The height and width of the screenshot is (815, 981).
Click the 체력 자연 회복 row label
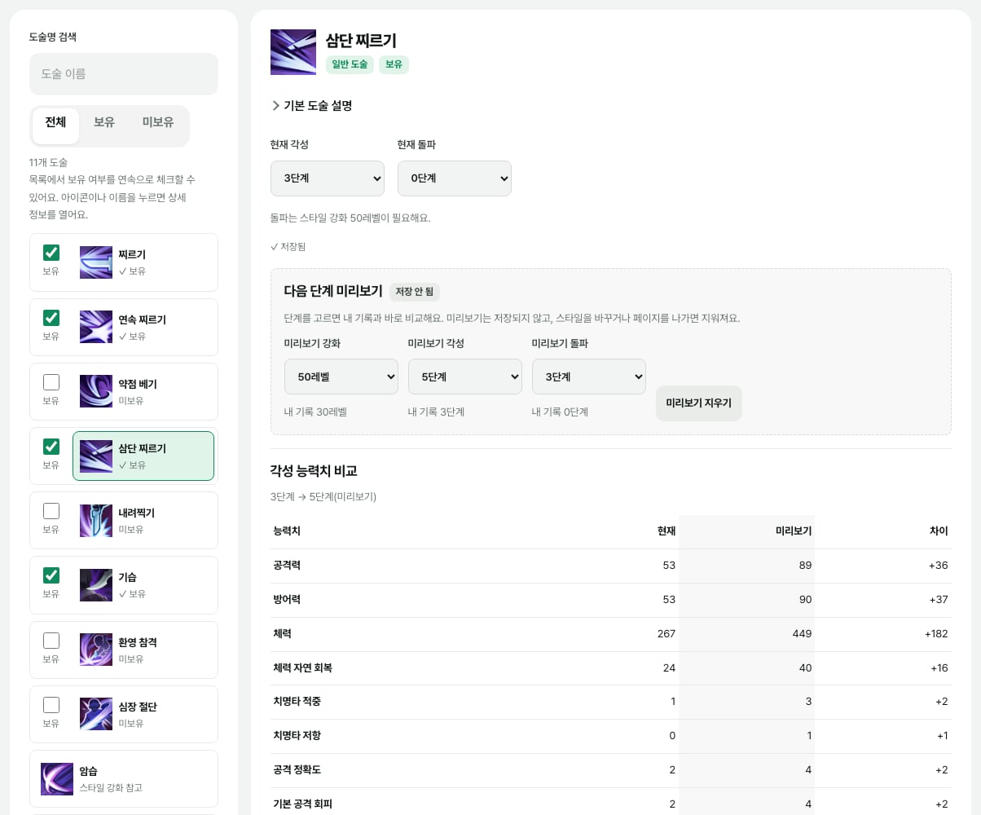tap(302, 668)
